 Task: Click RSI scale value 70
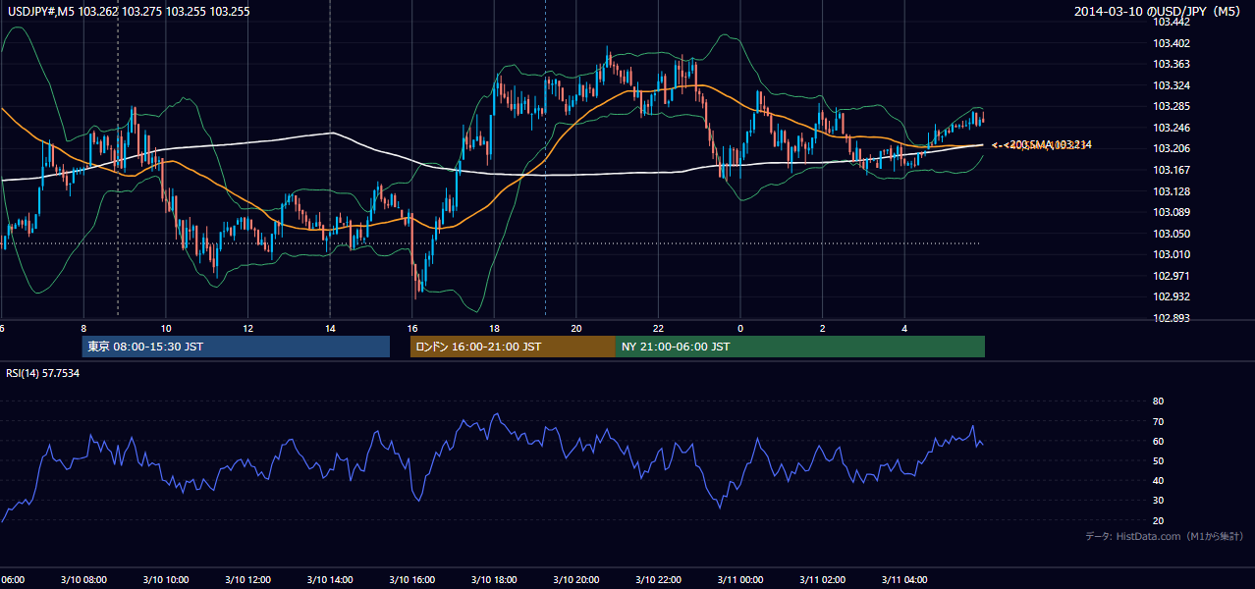[x=1158, y=421]
